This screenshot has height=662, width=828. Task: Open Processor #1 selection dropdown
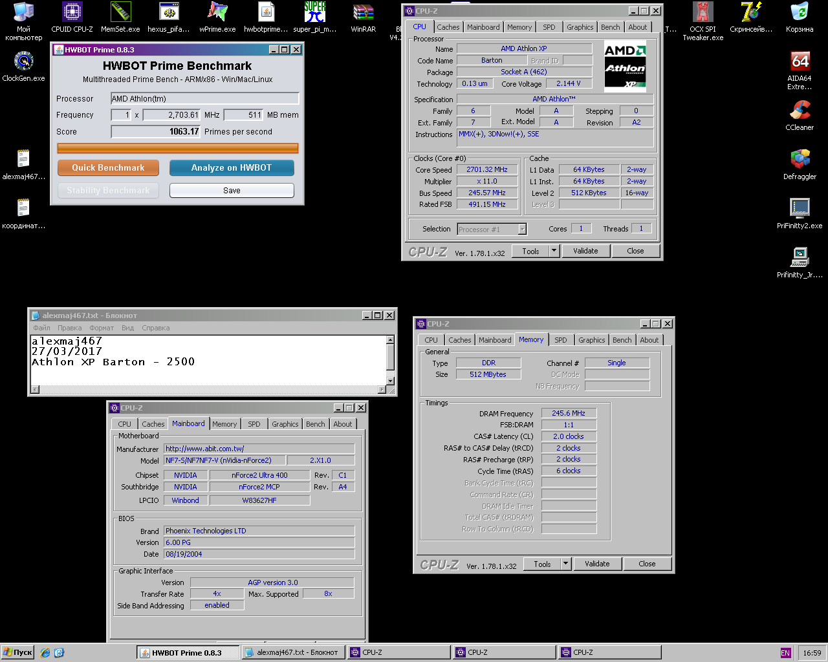point(522,229)
